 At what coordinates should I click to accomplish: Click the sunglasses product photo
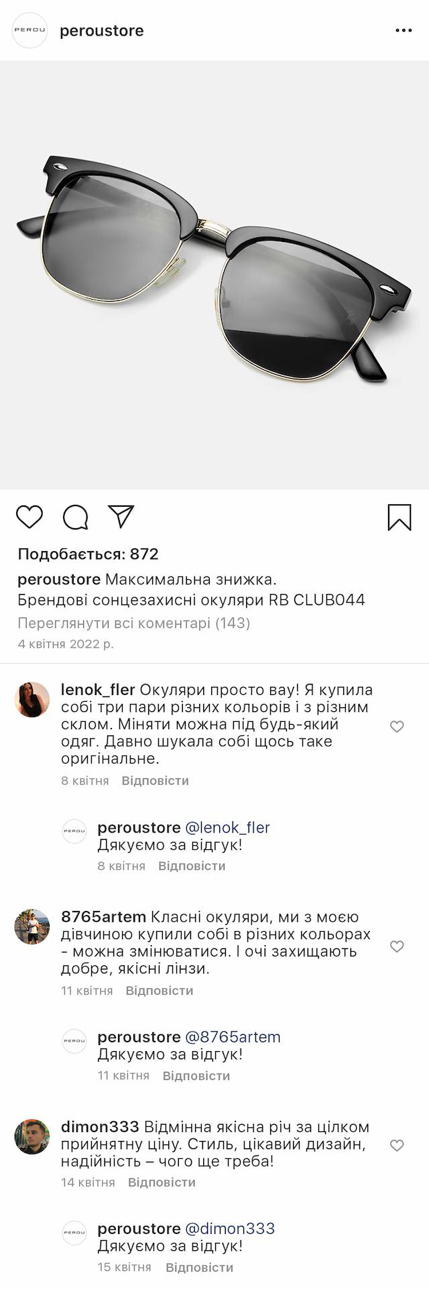(x=214, y=275)
